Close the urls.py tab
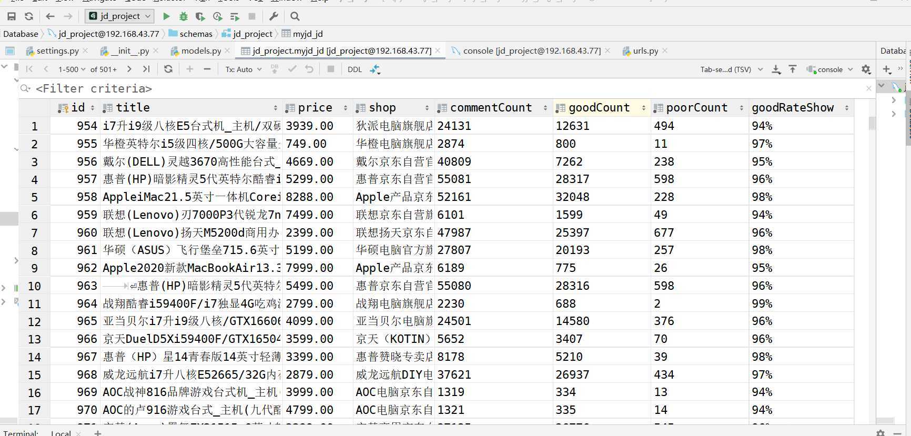Image resolution: width=911 pixels, height=436 pixels. (665, 51)
